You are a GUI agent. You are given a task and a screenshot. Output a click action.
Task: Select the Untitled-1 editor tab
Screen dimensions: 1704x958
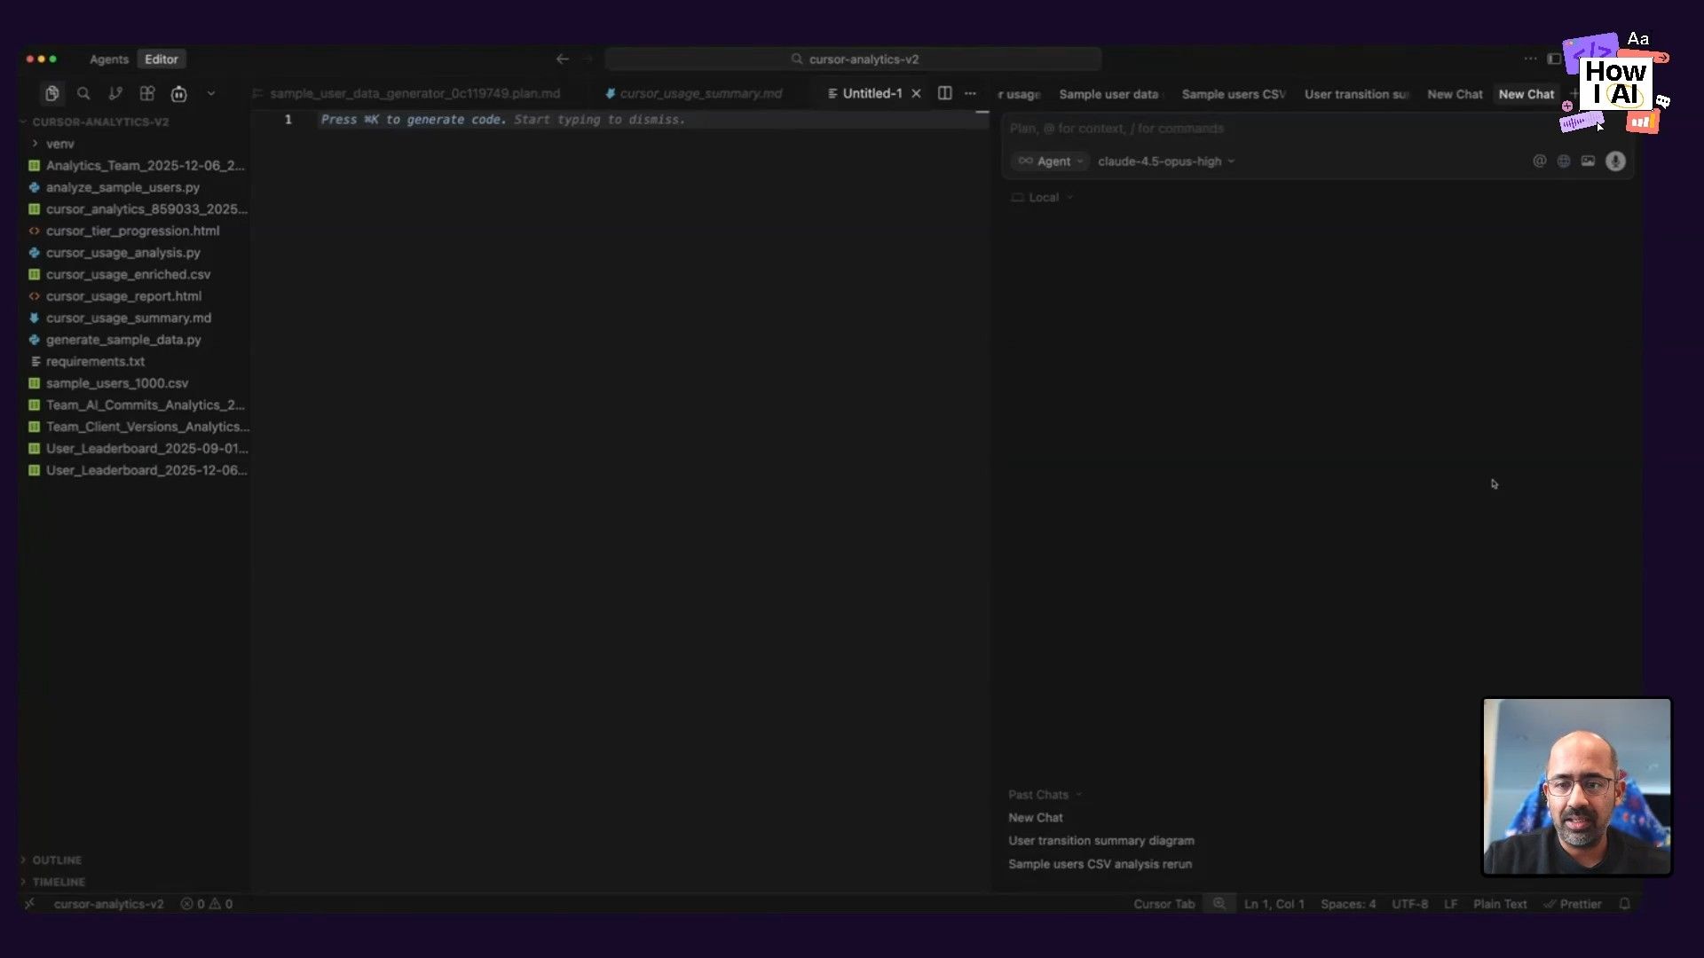pos(872,93)
